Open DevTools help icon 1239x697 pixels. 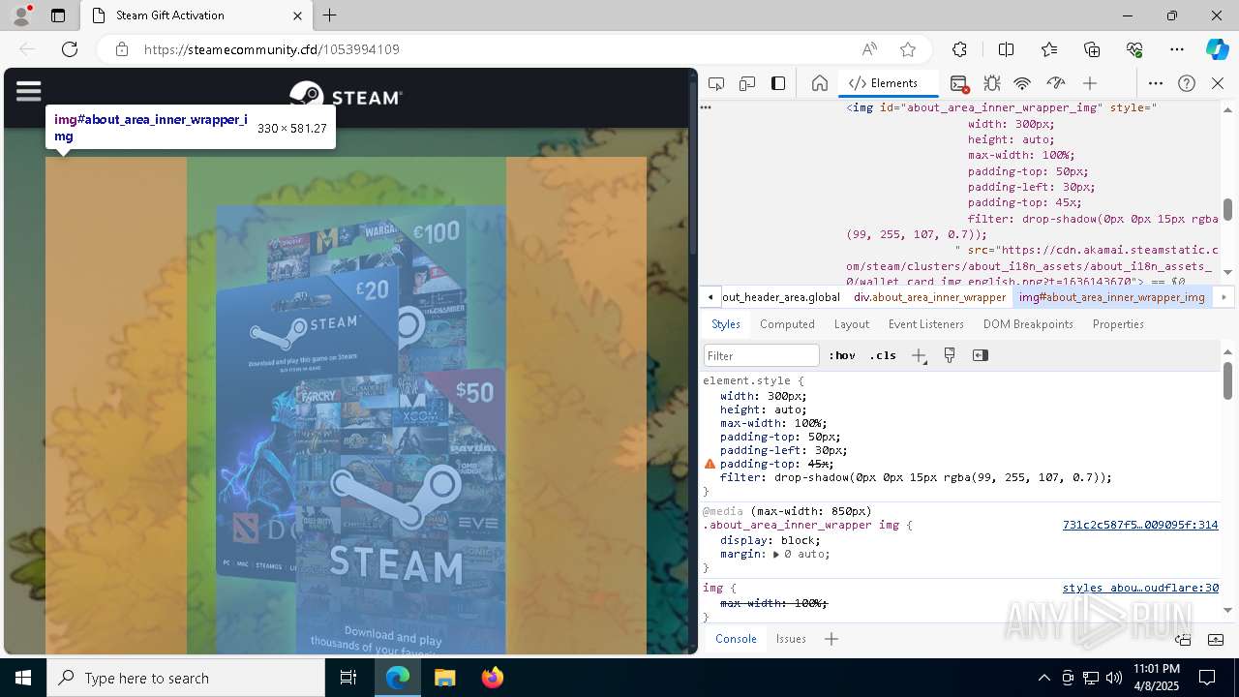pyautogui.click(x=1187, y=83)
